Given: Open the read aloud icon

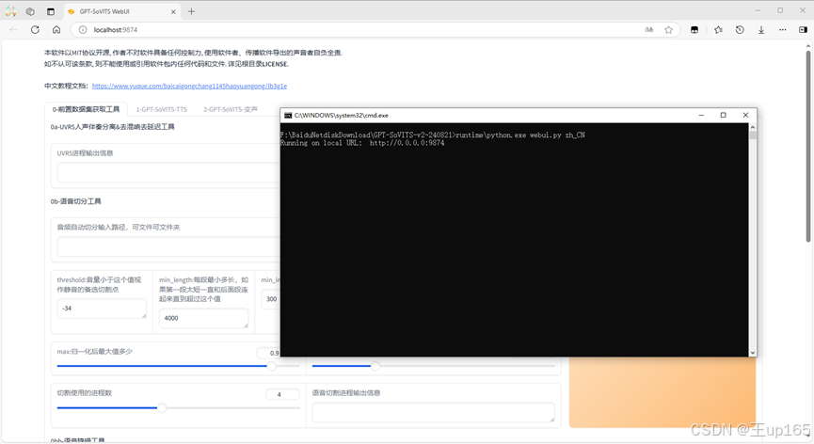Looking at the screenshot, I should [649, 29].
